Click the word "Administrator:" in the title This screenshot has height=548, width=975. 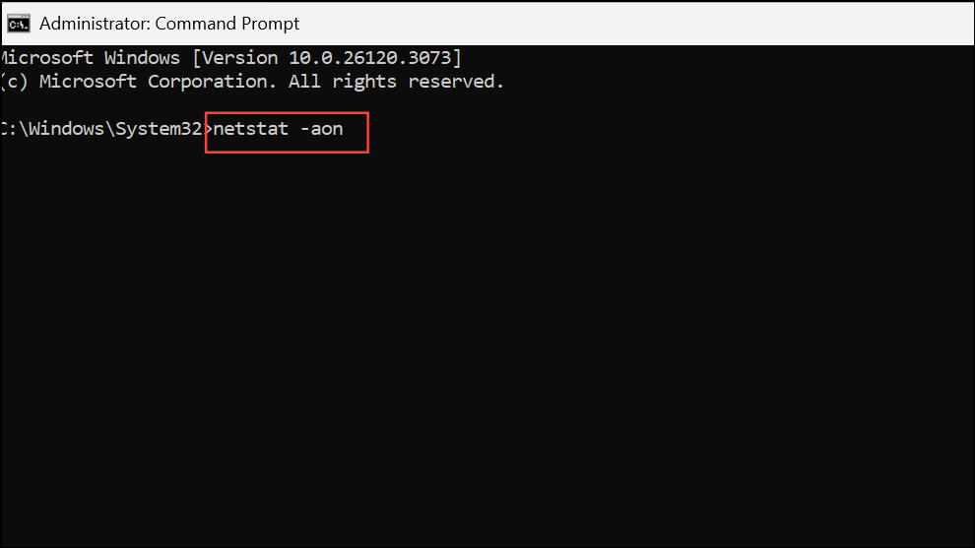(x=95, y=24)
